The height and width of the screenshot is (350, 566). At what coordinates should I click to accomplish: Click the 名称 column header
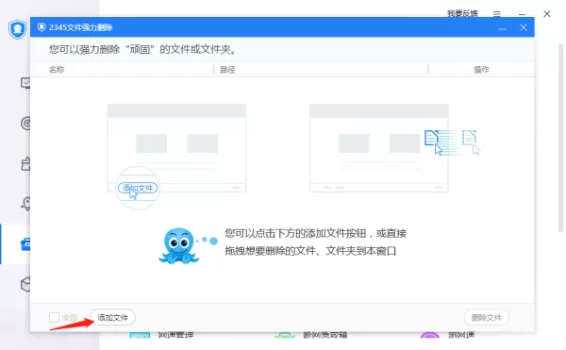point(57,70)
